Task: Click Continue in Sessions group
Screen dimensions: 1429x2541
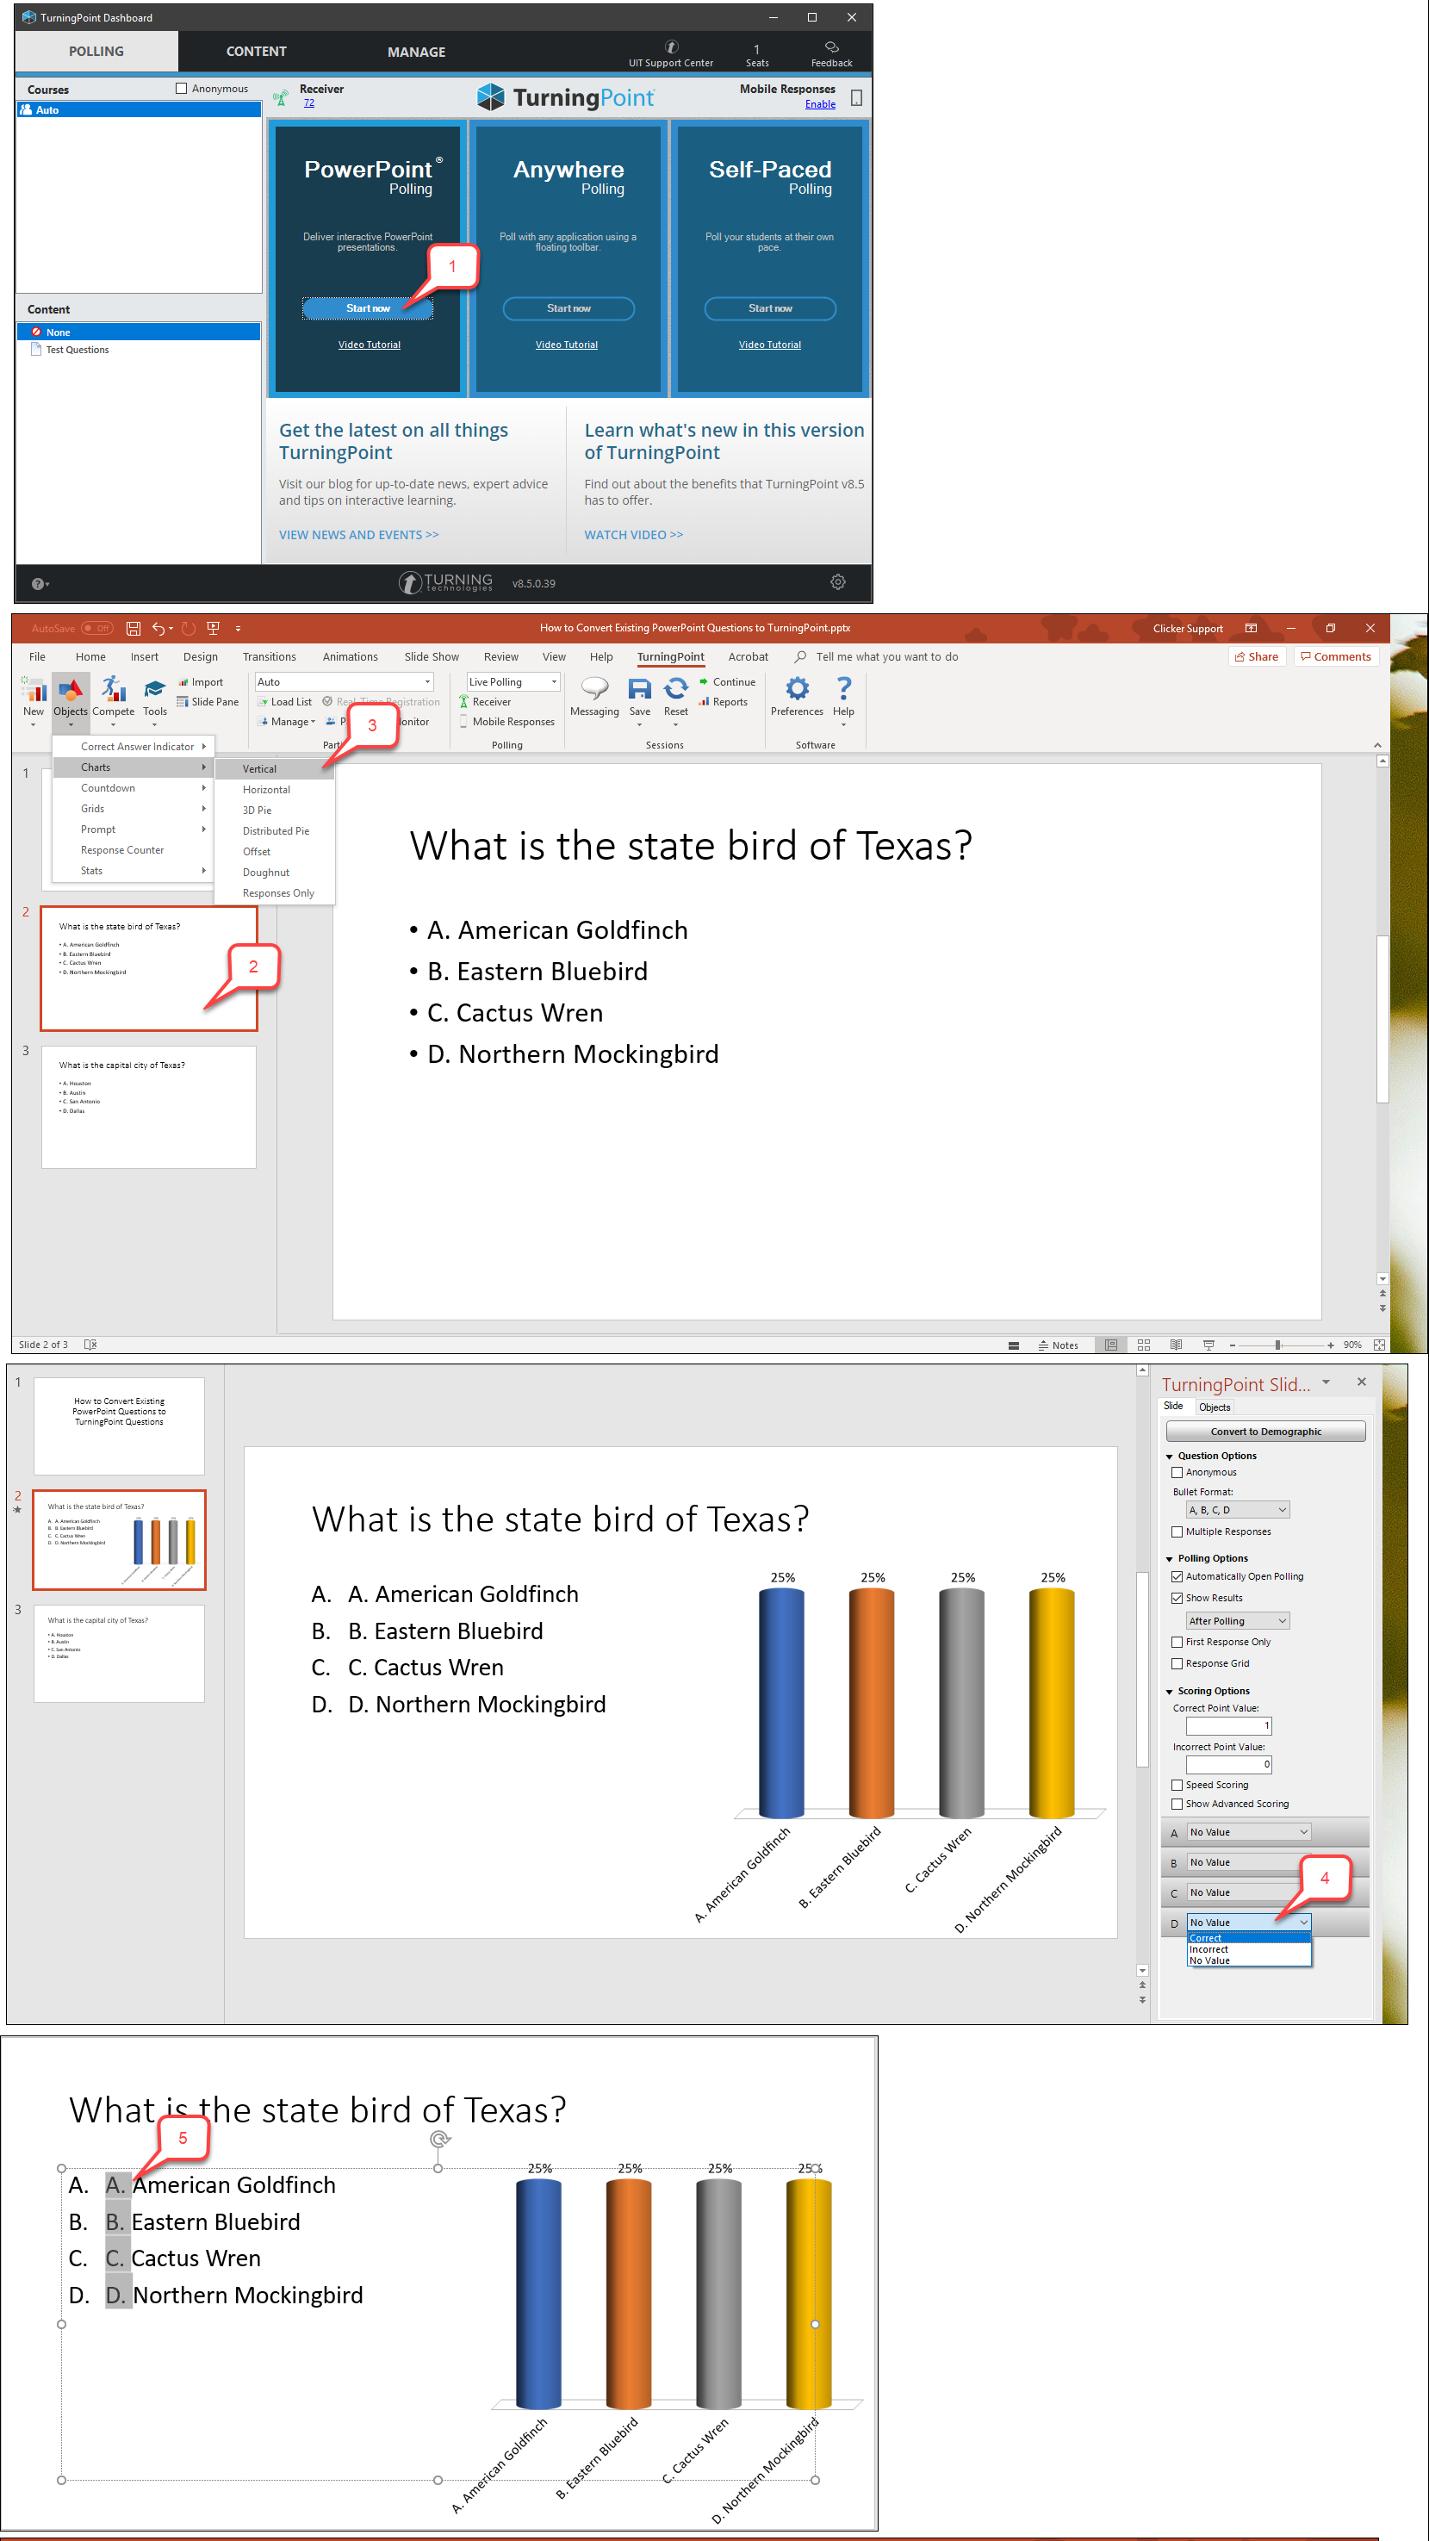Action: (x=727, y=681)
